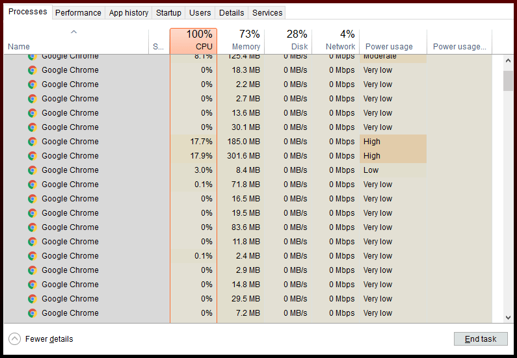Click Chrome icon on the 185.0 MB row
This screenshot has height=358, width=517.
coord(32,142)
